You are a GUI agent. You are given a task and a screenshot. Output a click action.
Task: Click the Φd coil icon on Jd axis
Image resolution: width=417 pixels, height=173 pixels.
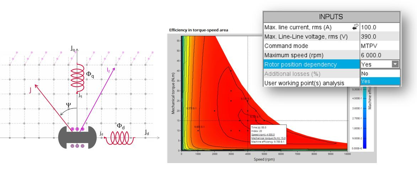pyautogui.click(x=120, y=138)
